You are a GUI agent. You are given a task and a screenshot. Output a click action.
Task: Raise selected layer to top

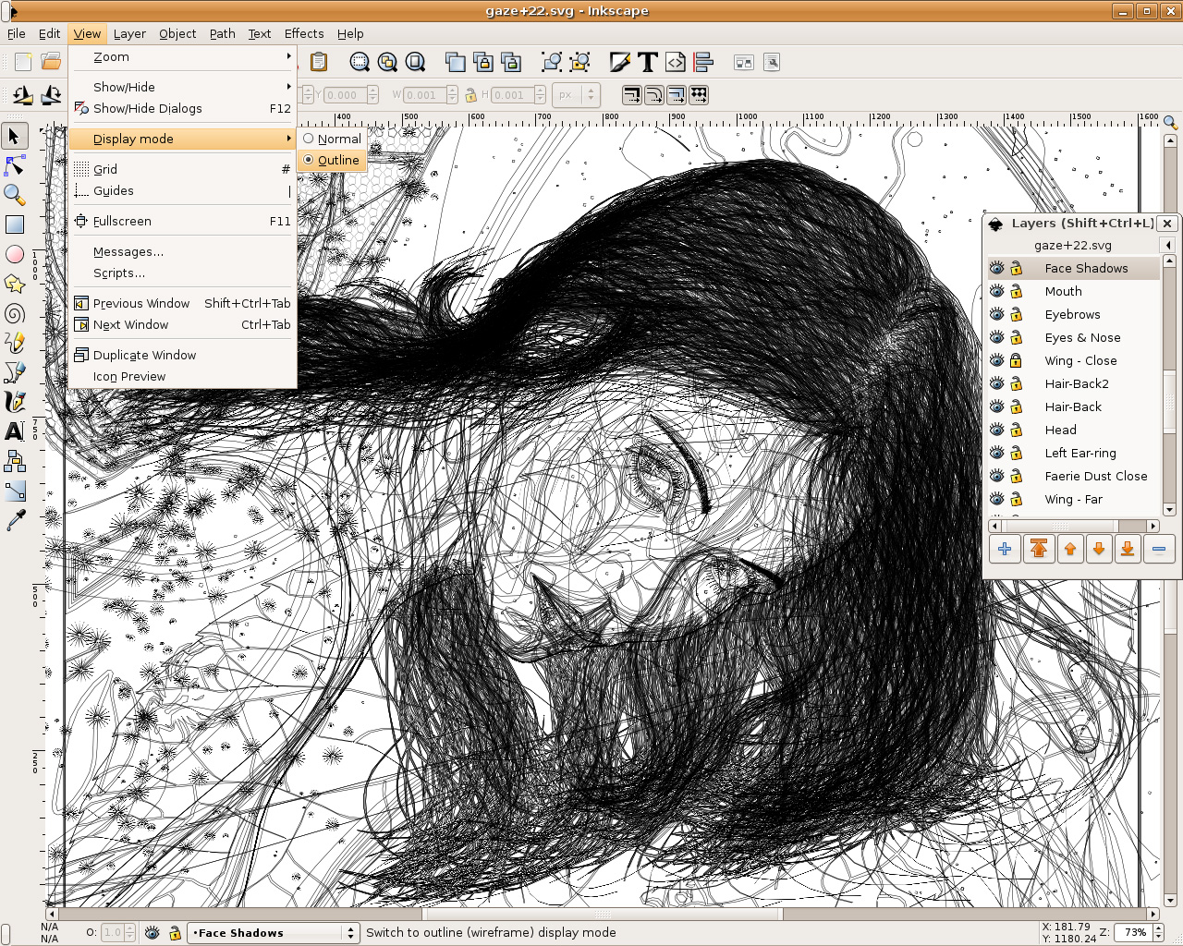[x=1038, y=549]
